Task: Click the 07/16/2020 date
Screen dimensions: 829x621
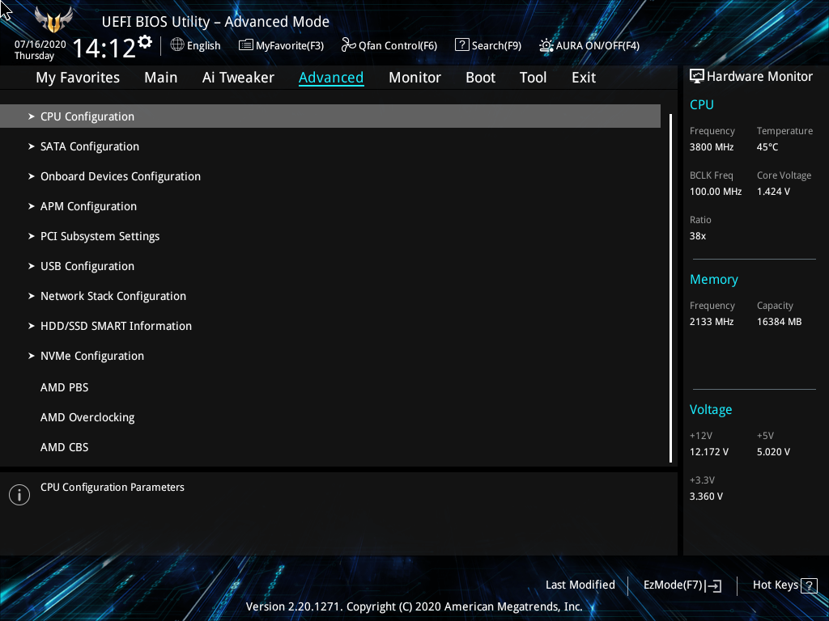Action: coord(40,44)
